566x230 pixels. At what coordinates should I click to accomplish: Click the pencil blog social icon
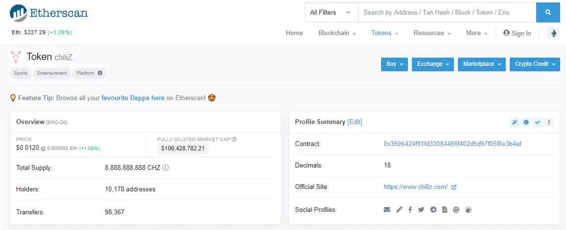pyautogui.click(x=399, y=209)
